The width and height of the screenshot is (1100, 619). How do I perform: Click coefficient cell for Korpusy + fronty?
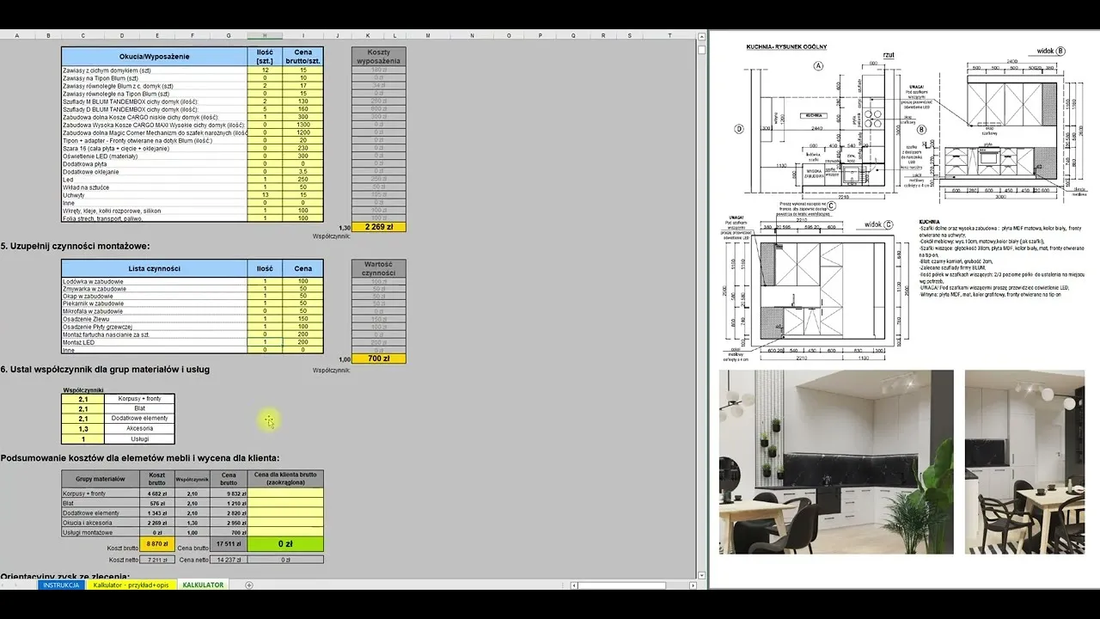point(83,399)
